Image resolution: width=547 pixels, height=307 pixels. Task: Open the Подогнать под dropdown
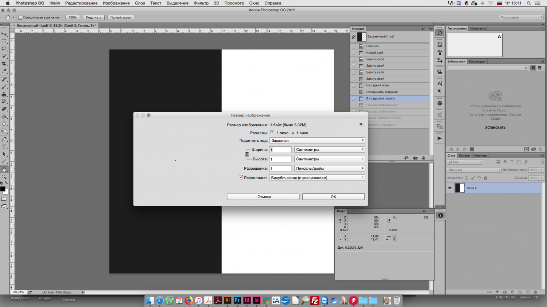pos(317,140)
